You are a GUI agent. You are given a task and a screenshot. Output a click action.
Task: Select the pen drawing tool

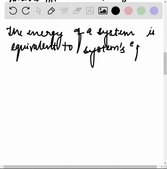[x=51, y=11]
